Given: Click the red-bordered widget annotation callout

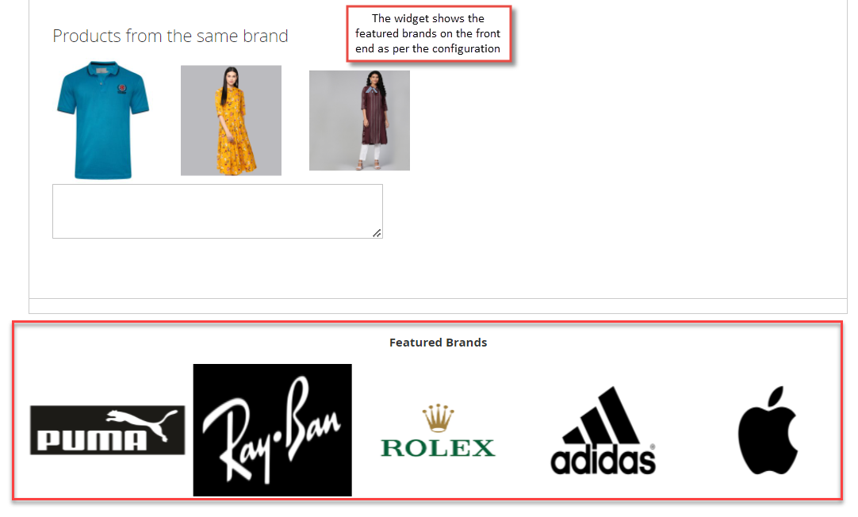Looking at the screenshot, I should pos(429,33).
